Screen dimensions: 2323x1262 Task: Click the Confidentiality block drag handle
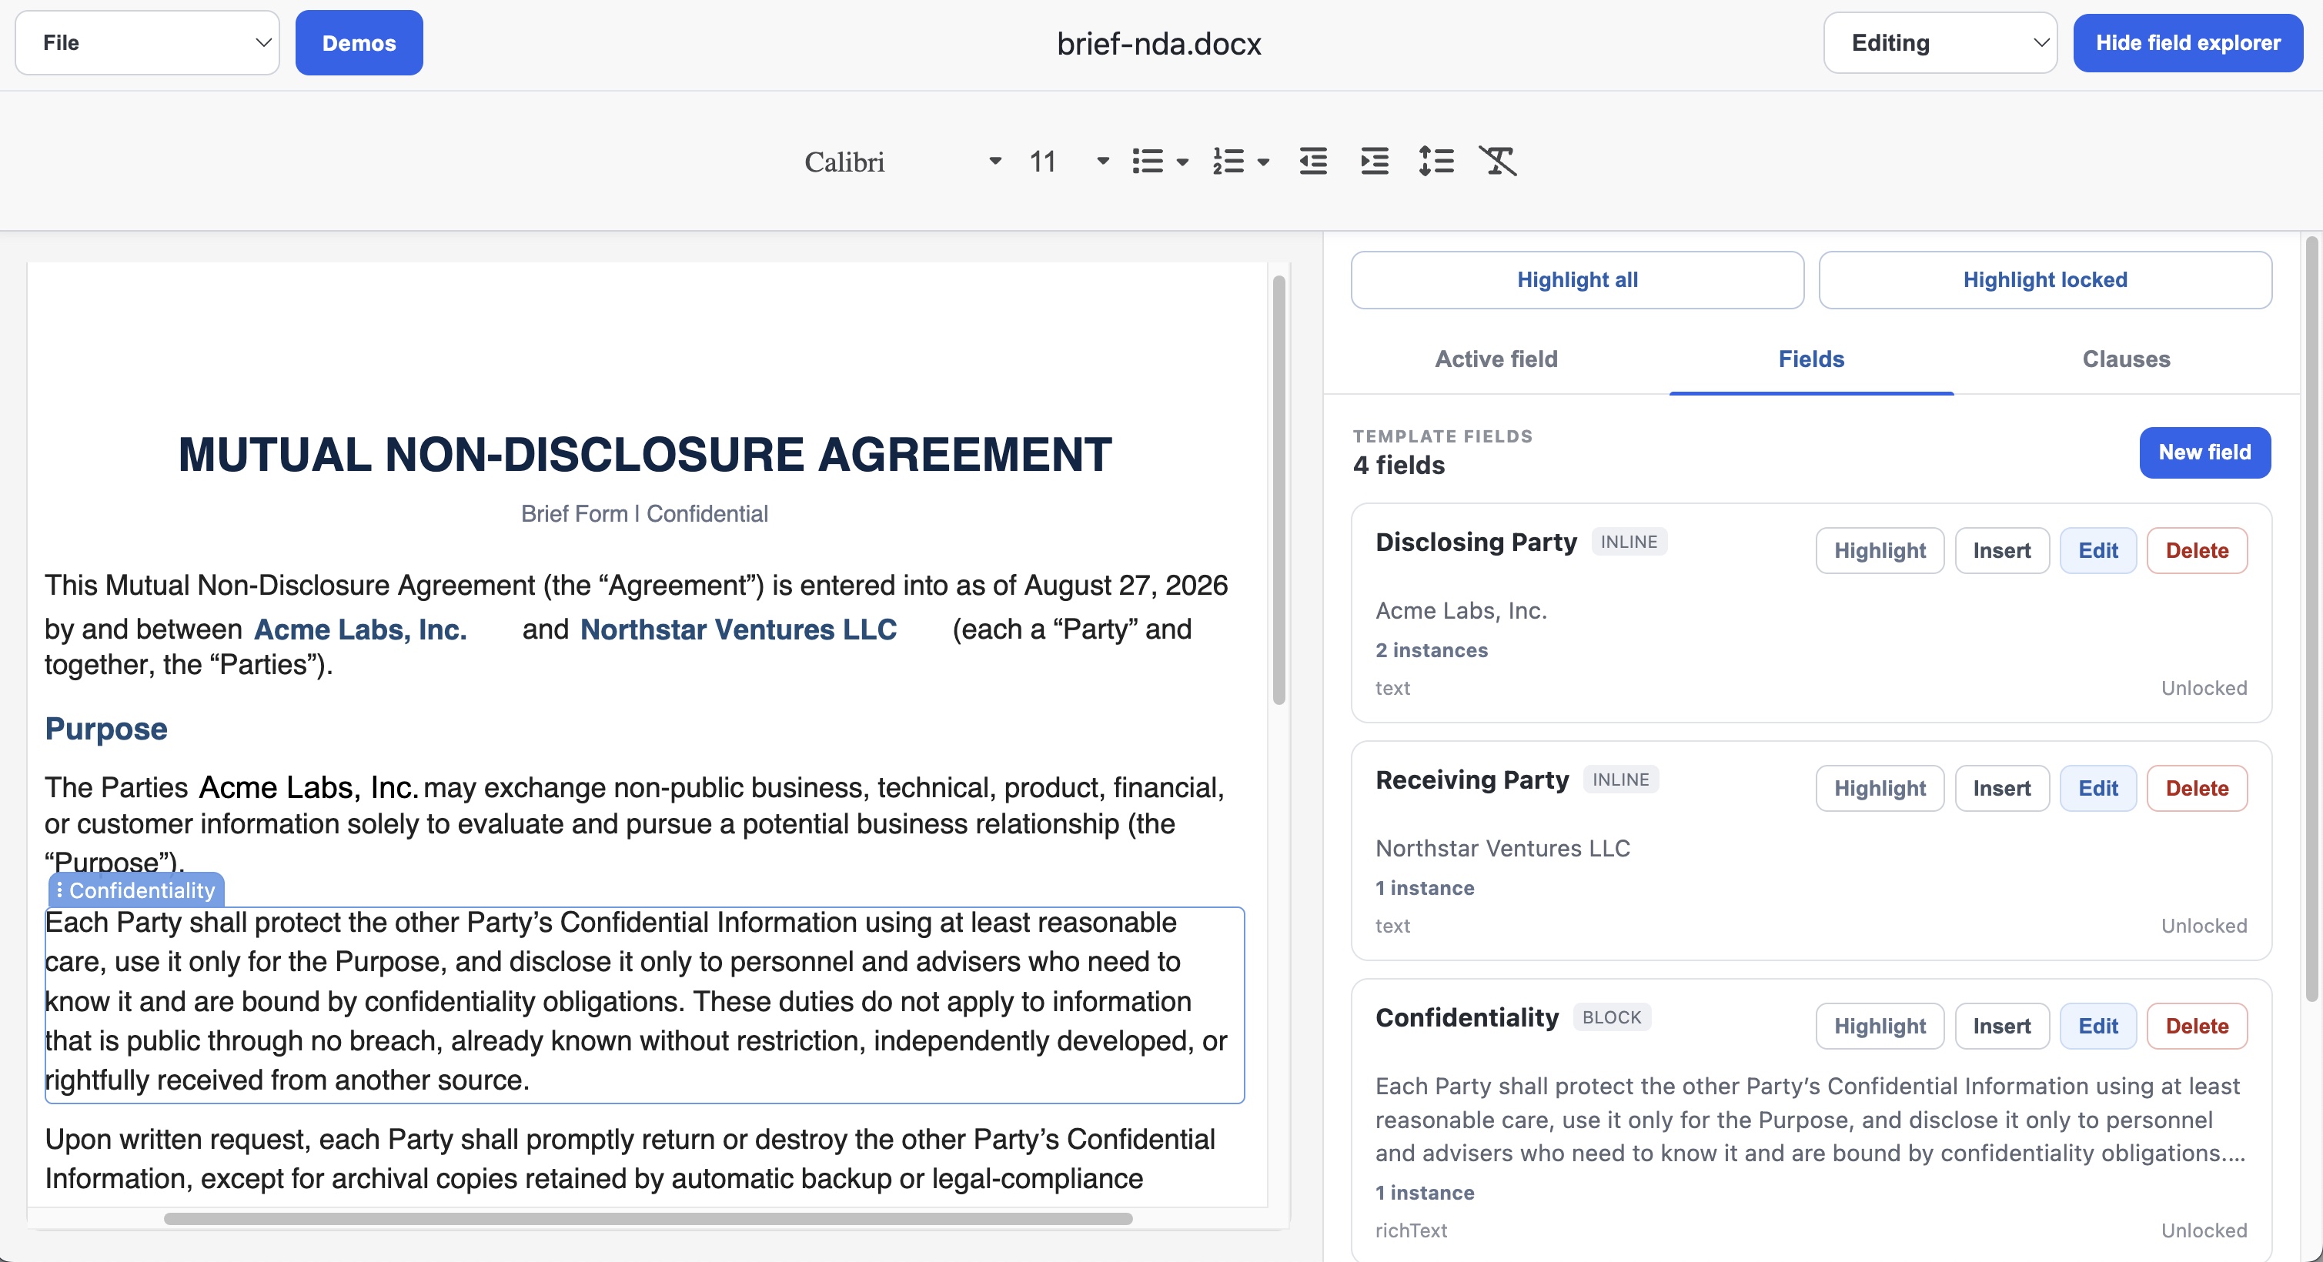pos(59,890)
